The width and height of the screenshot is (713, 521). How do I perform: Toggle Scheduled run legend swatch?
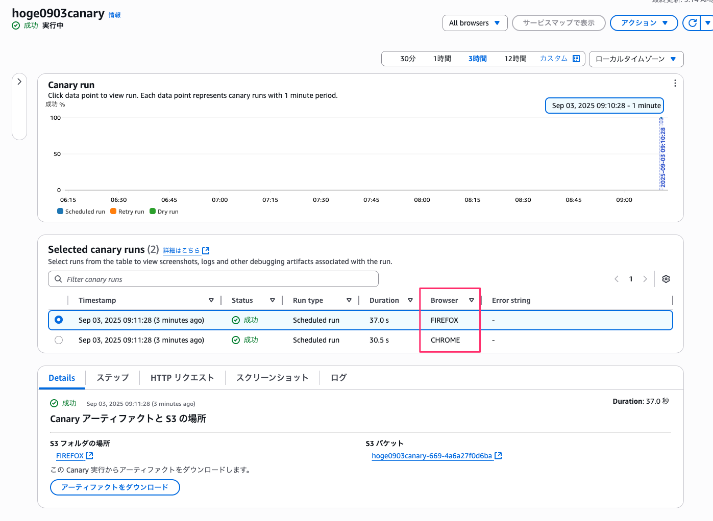(60, 211)
